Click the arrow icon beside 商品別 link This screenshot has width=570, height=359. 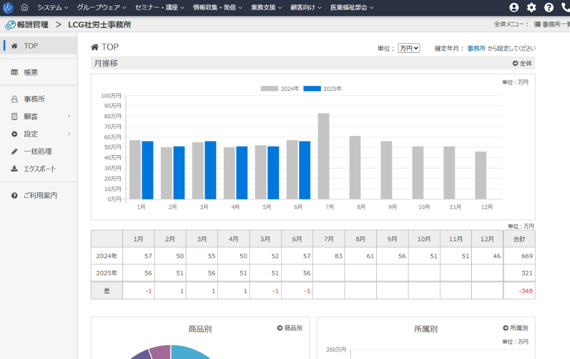click(280, 328)
